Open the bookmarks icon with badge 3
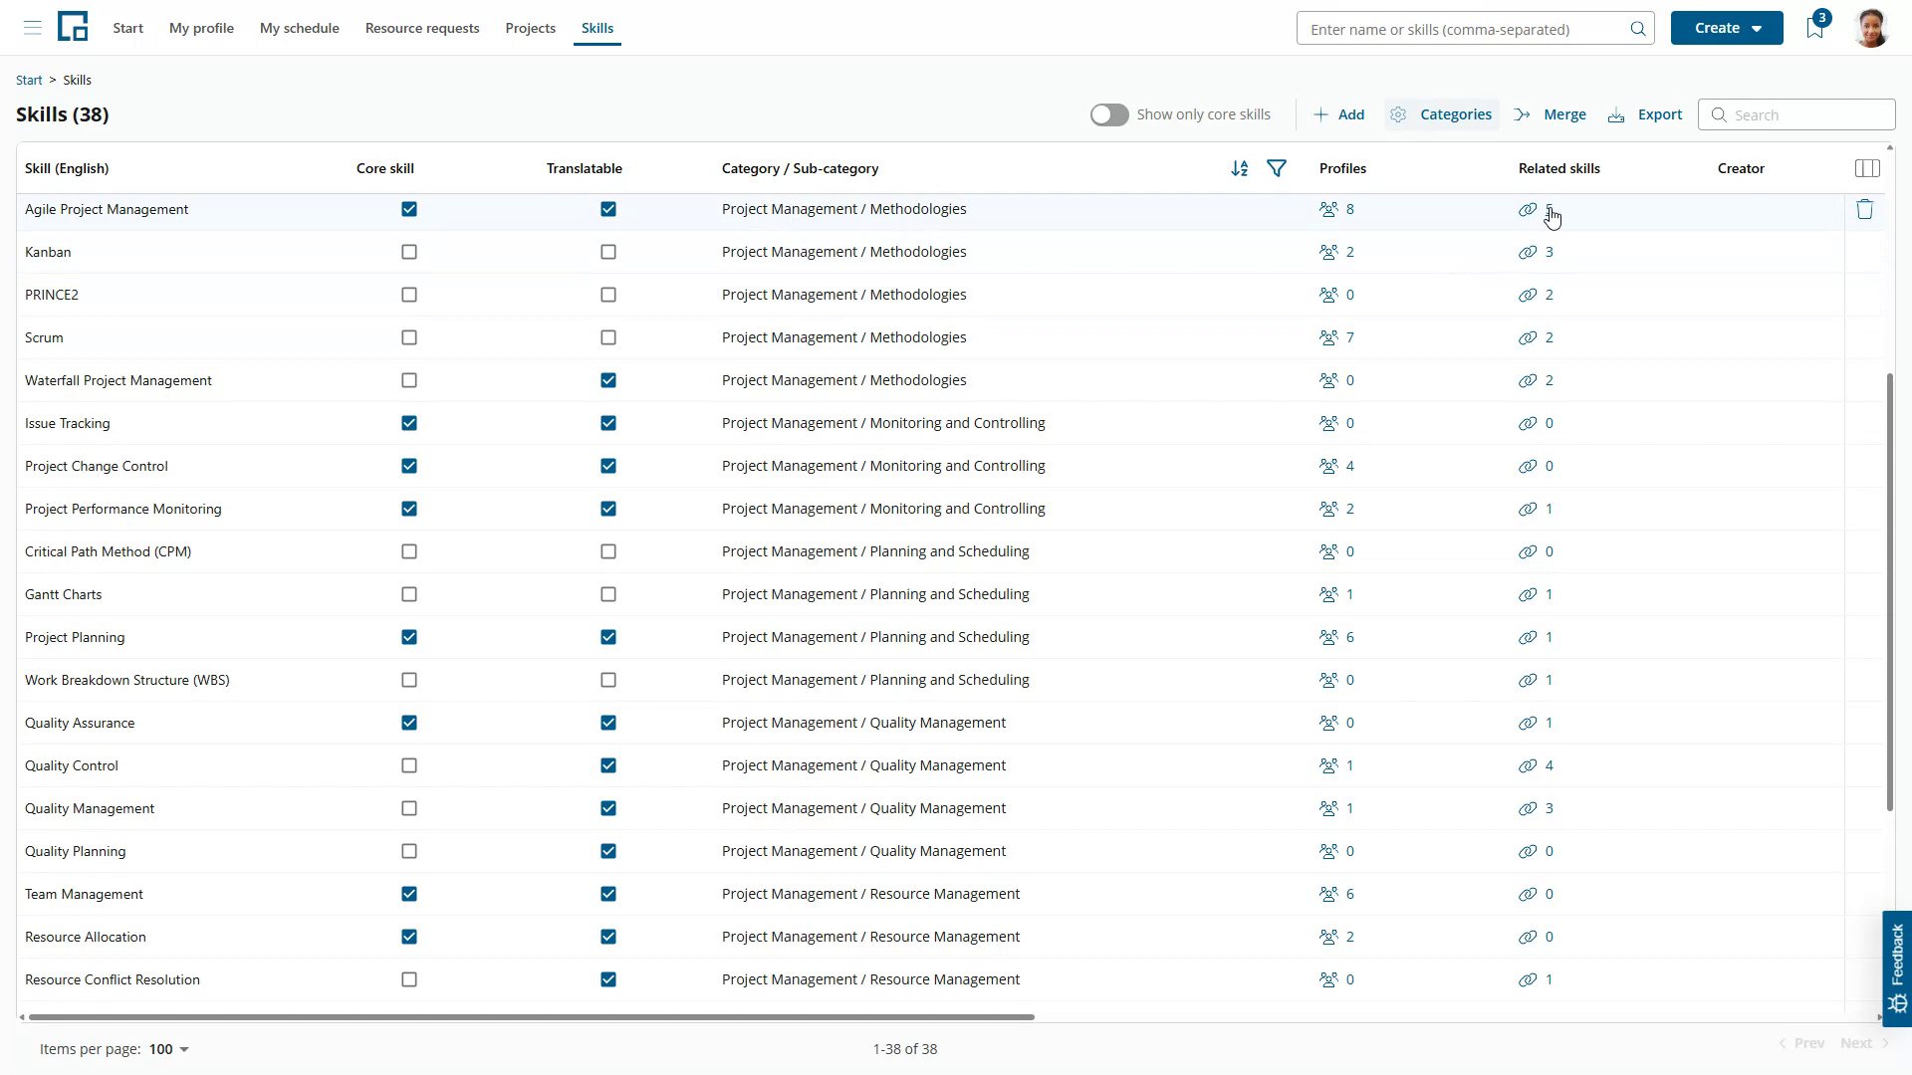1912x1075 pixels. coord(1815,28)
